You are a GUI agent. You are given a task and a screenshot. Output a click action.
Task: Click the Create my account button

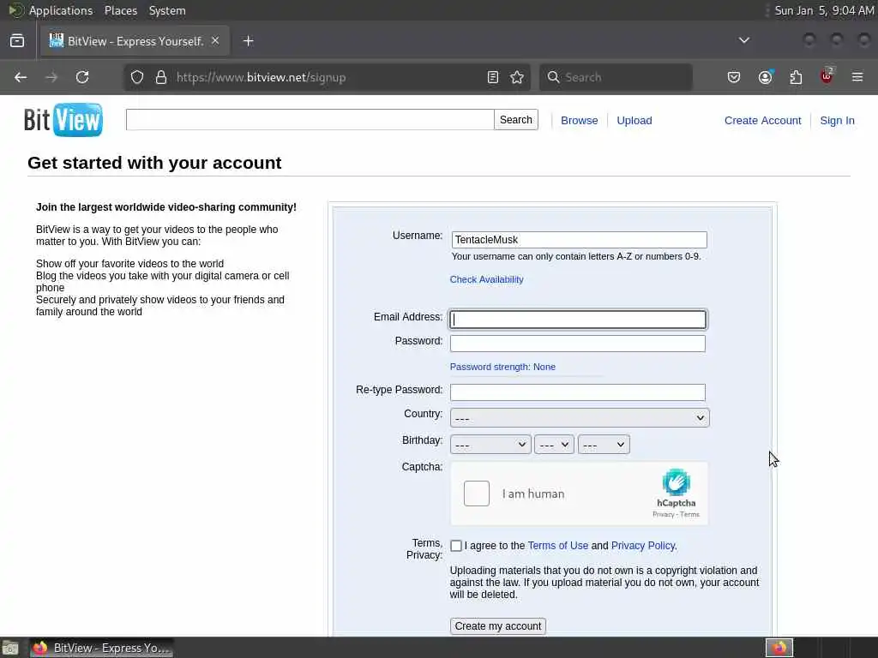click(498, 626)
